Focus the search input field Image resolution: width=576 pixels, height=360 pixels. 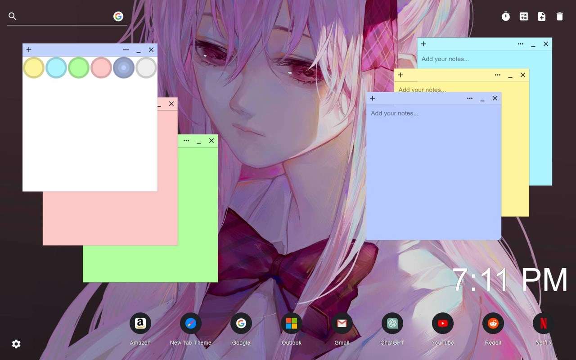(x=65, y=16)
